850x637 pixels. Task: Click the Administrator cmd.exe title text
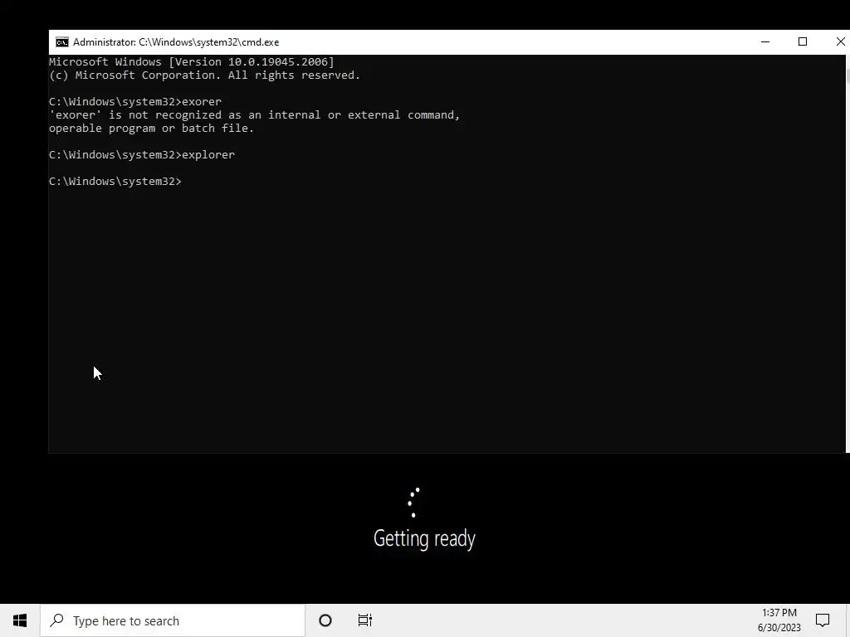click(x=176, y=42)
